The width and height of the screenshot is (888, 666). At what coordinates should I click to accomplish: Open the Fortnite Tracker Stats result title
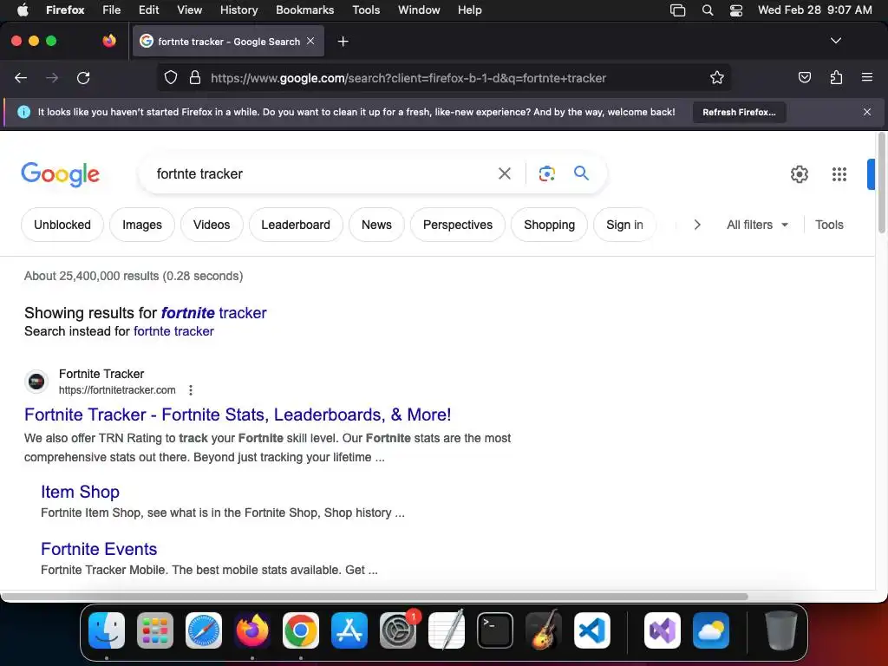(x=238, y=415)
